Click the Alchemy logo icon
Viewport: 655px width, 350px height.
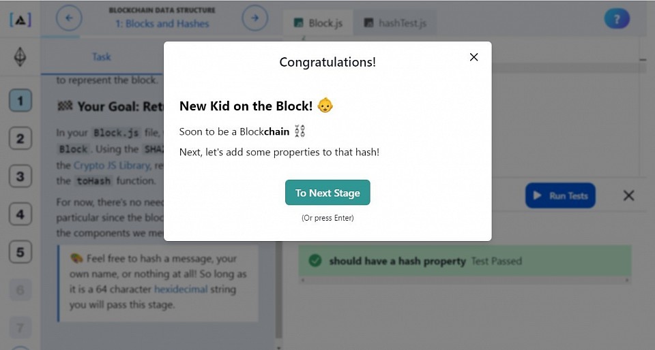pyautogui.click(x=20, y=19)
